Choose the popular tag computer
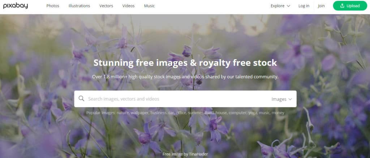 [x=238, y=113]
